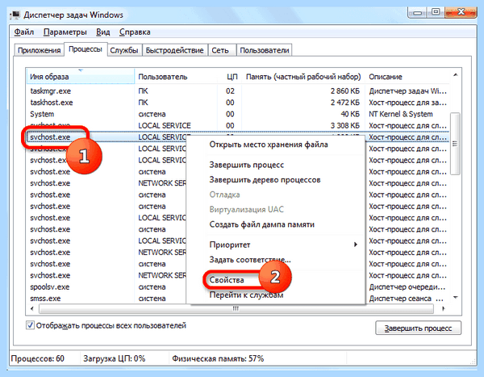Switch to the Приложения tab
The width and height of the screenshot is (484, 377).
[x=40, y=50]
